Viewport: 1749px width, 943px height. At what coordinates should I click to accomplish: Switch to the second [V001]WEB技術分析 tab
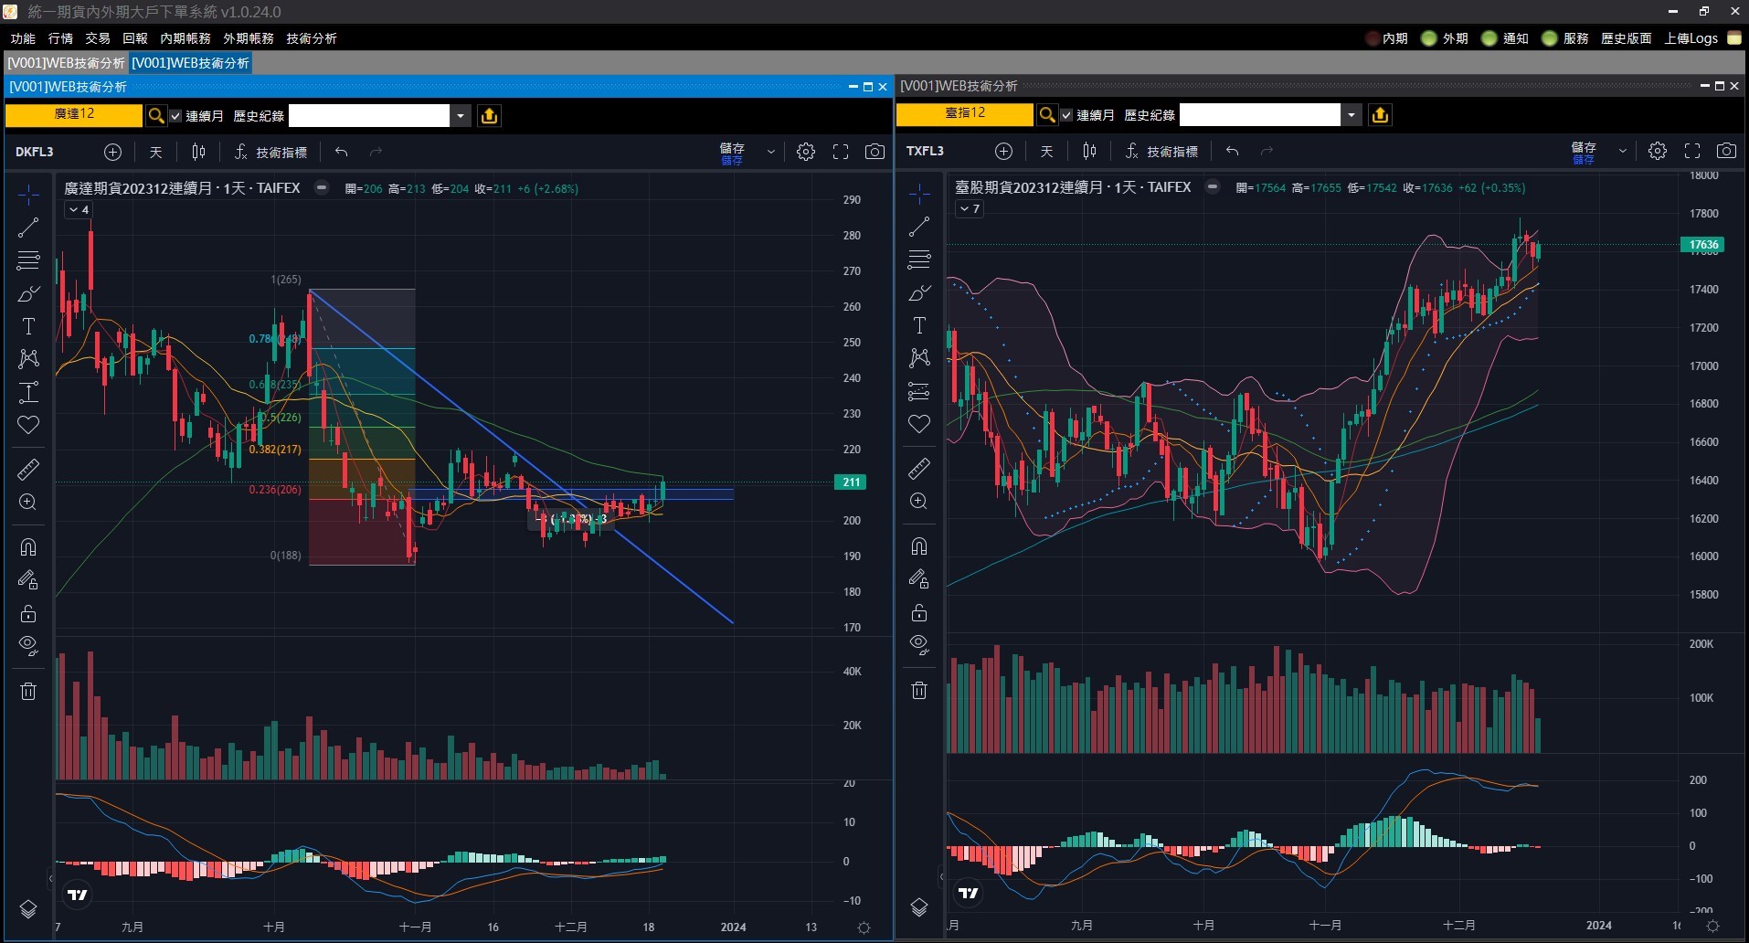click(x=189, y=63)
